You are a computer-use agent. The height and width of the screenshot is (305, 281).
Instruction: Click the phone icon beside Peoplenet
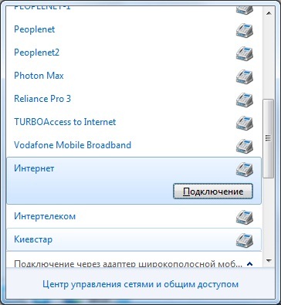[245, 30]
